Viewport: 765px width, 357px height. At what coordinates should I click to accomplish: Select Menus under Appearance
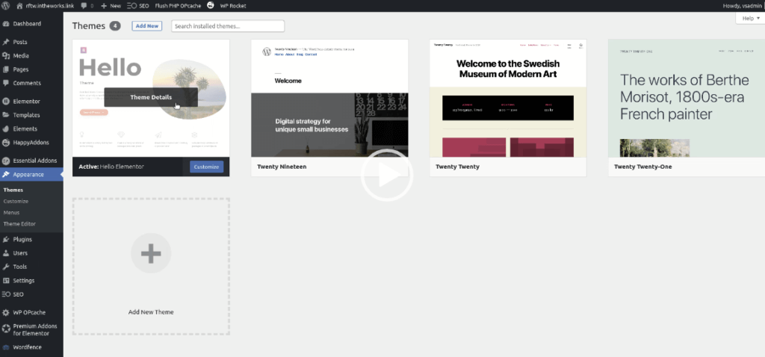pyautogui.click(x=11, y=213)
